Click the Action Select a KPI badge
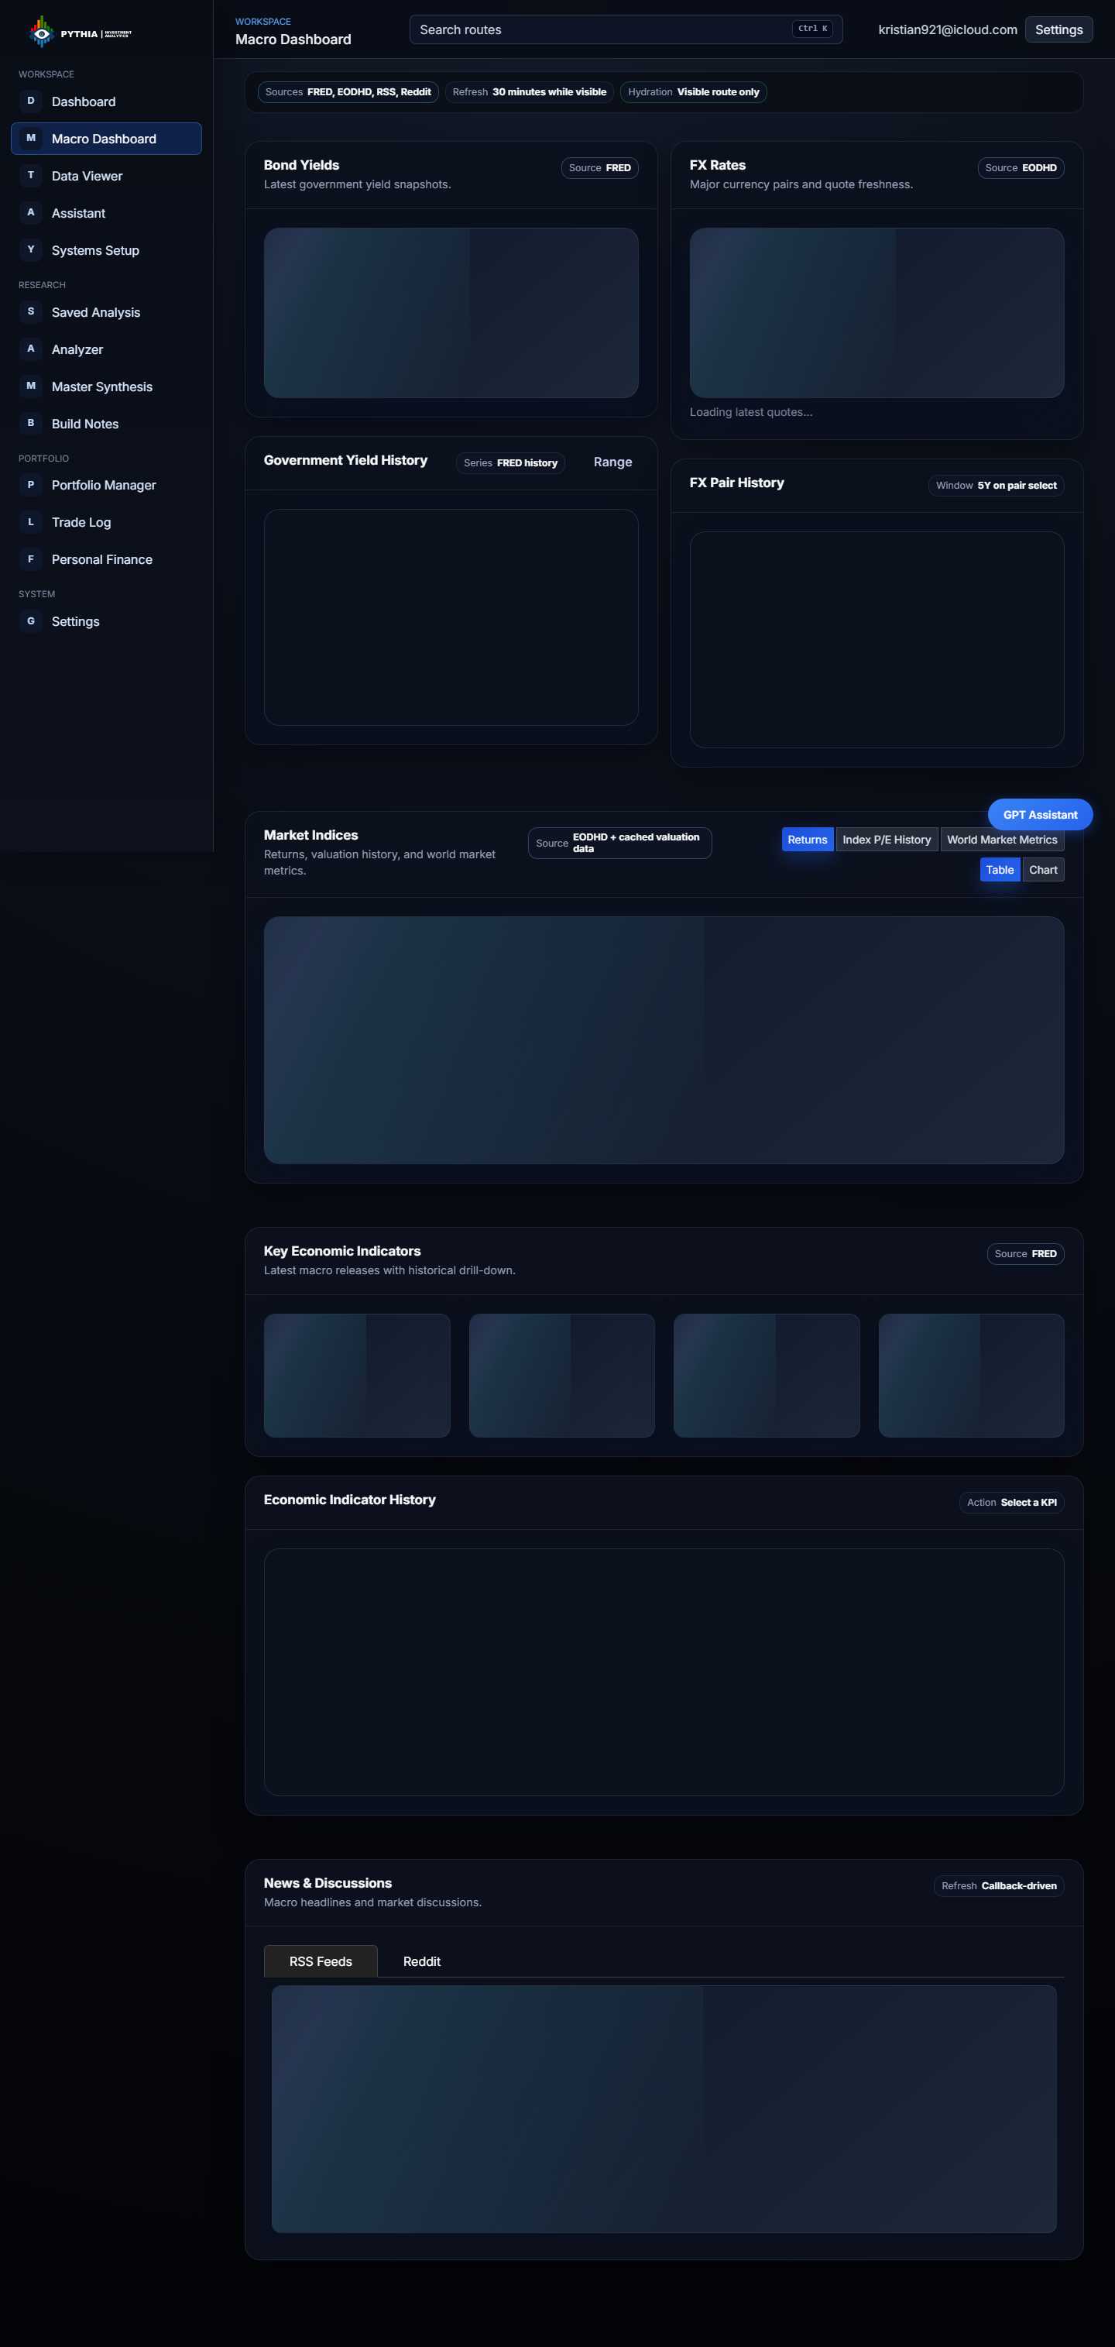This screenshot has height=2347, width=1115. (1011, 1503)
